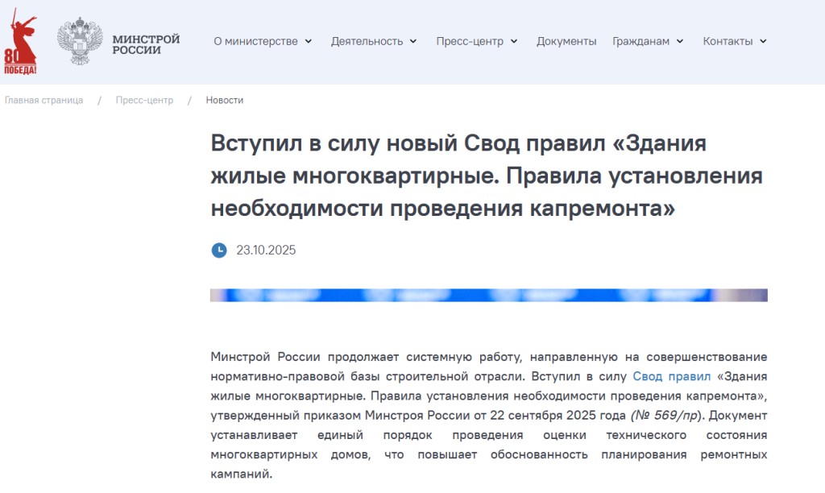The image size is (825, 493).
Task: Click the Минстрой России site title
Action: [x=146, y=44]
